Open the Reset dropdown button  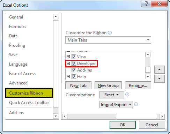[x=112, y=95]
